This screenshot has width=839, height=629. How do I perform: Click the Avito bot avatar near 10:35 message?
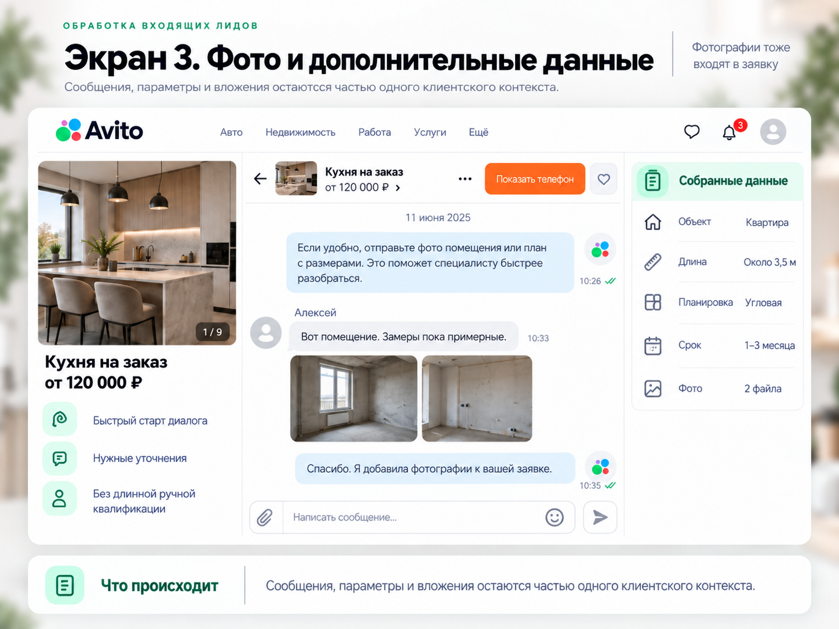[600, 466]
